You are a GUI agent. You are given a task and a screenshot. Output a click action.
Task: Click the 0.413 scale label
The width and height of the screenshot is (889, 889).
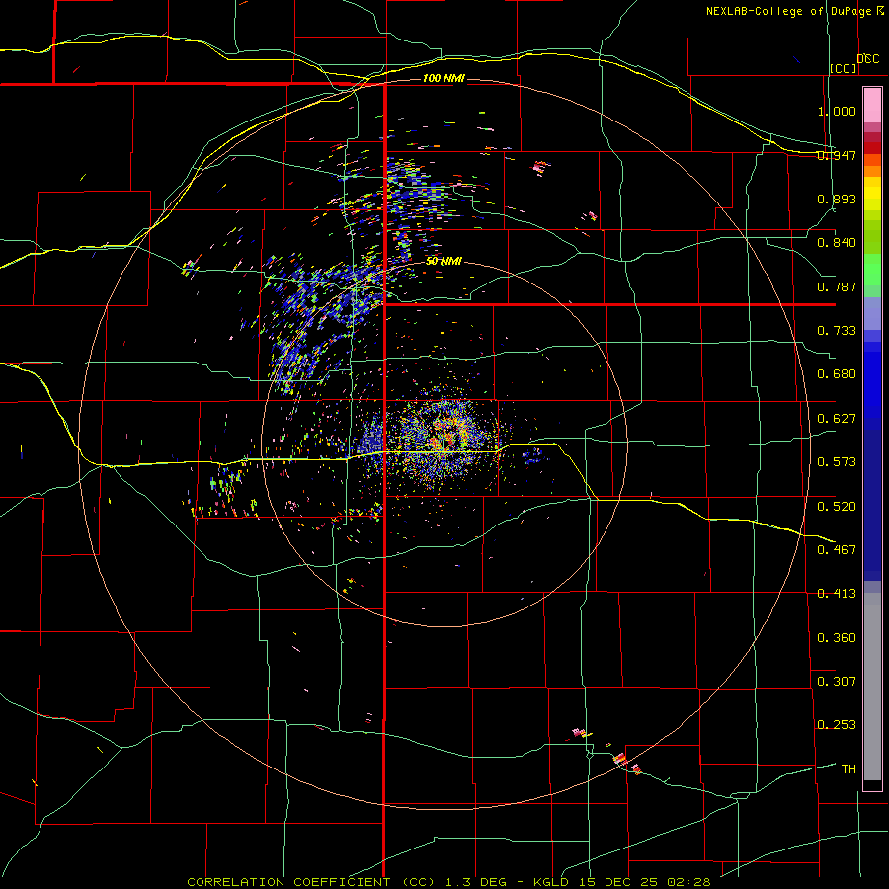coord(837,594)
